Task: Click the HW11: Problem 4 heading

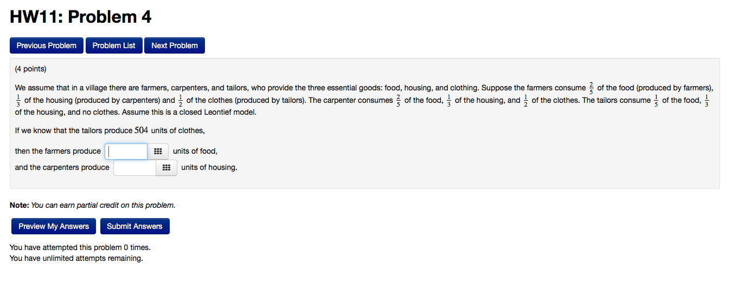Action: (81, 17)
